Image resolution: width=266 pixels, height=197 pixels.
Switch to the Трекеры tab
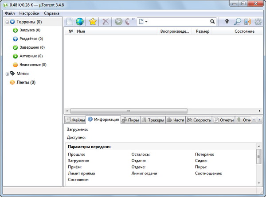pyautogui.click(x=153, y=120)
